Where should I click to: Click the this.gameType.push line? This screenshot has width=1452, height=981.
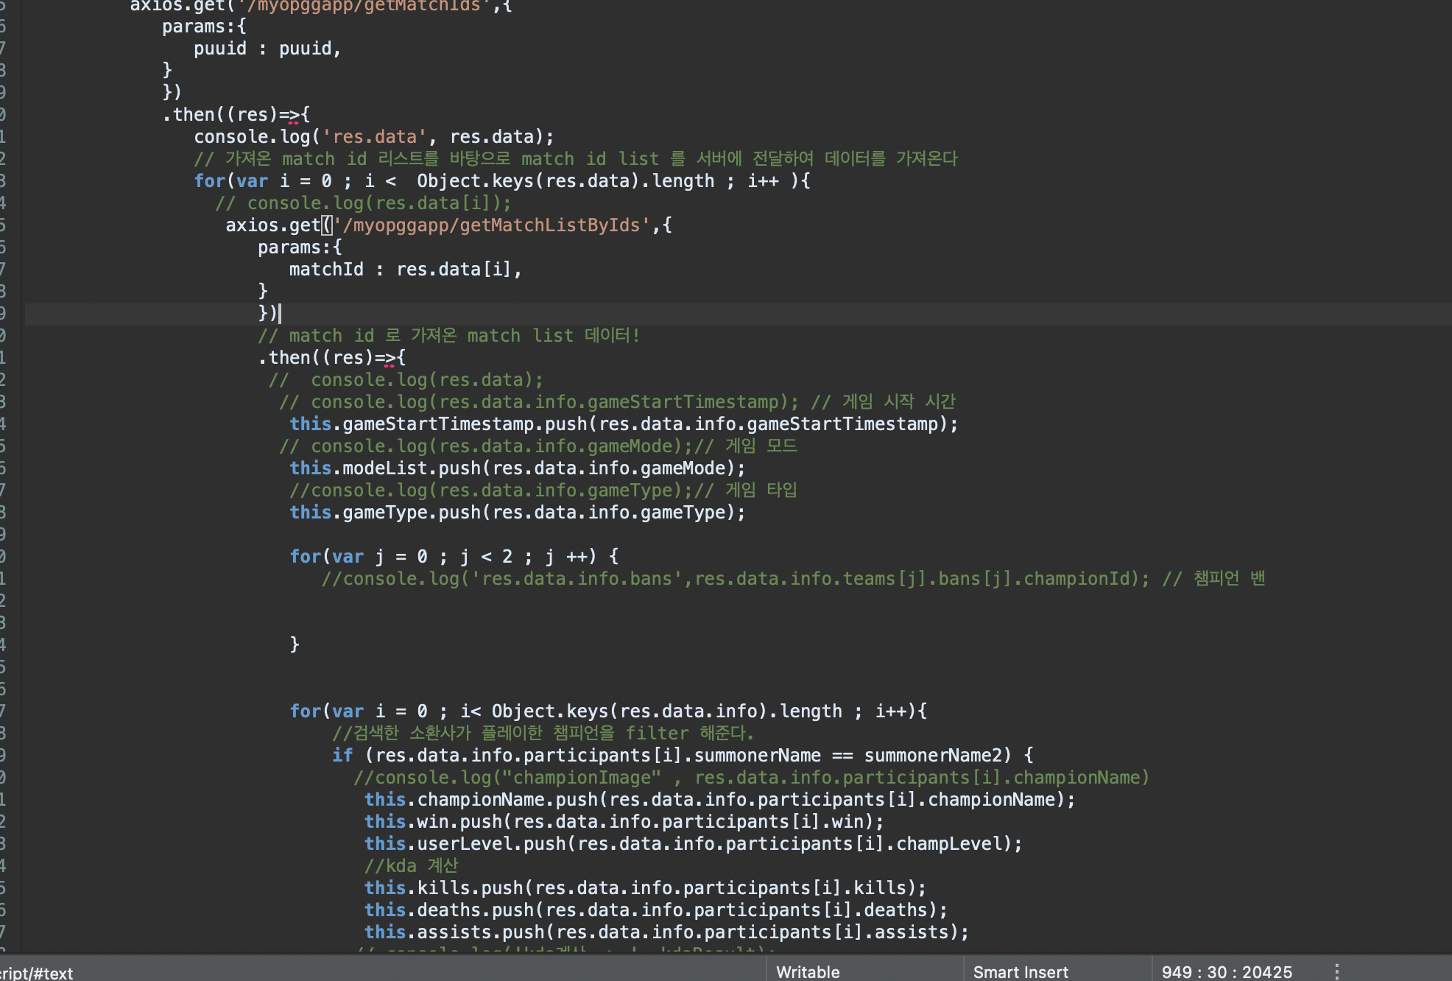point(517,513)
